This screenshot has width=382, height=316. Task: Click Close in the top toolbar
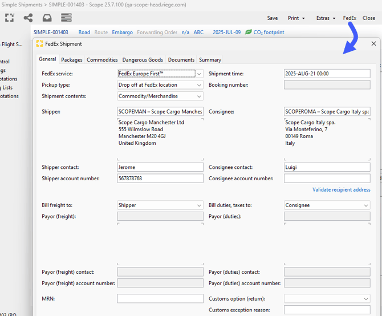click(368, 18)
